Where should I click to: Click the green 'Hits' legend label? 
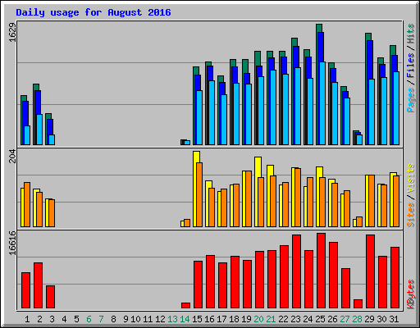411,34
